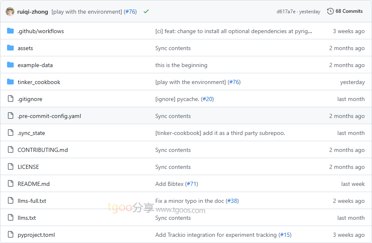Image resolution: width=372 pixels, height=243 pixels.
Task: Open pull request #15 Trackio integration link
Action: pyautogui.click(x=285, y=235)
